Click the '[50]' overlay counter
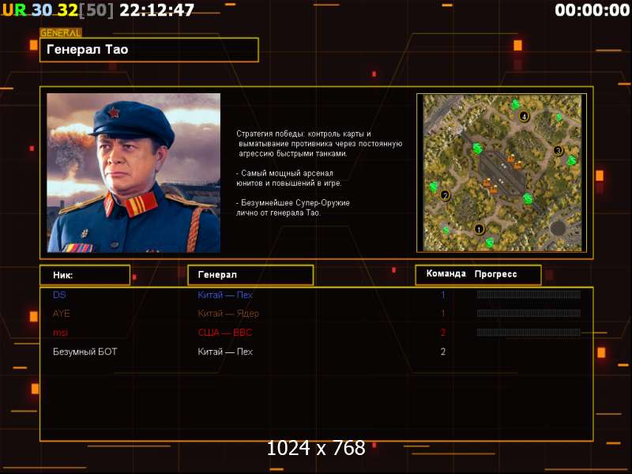 click(x=96, y=9)
